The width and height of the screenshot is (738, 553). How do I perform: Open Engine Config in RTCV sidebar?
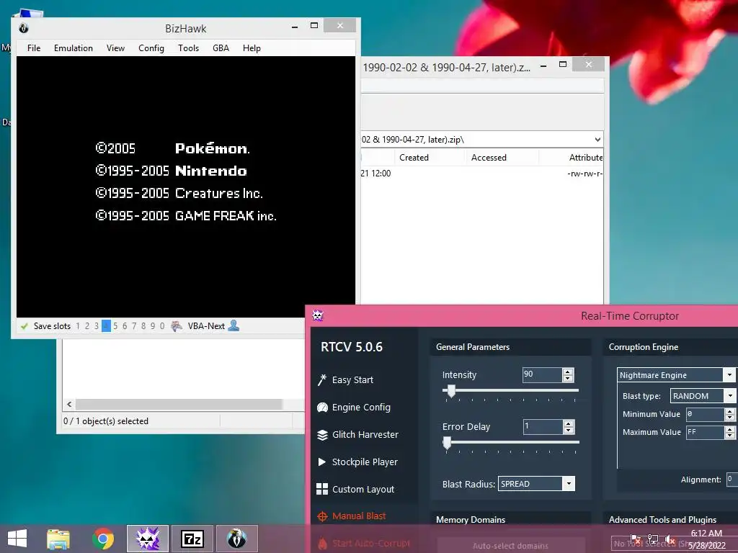pos(361,408)
